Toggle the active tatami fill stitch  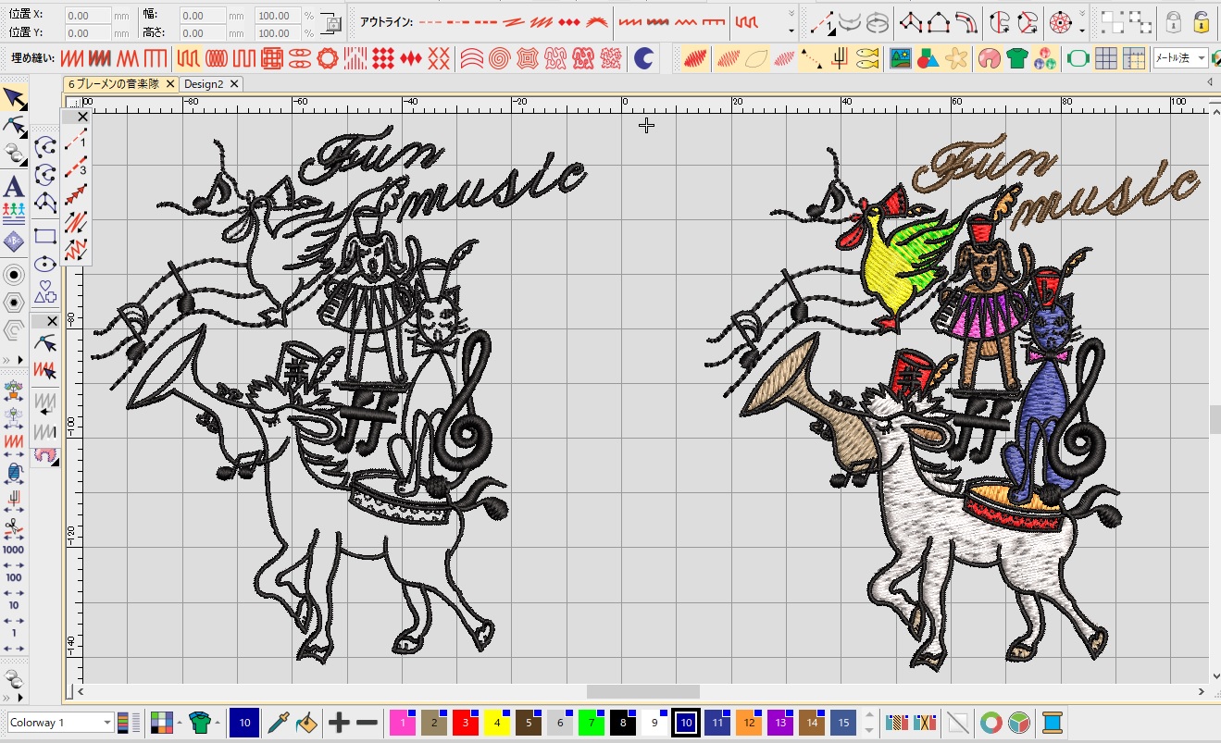[188, 59]
